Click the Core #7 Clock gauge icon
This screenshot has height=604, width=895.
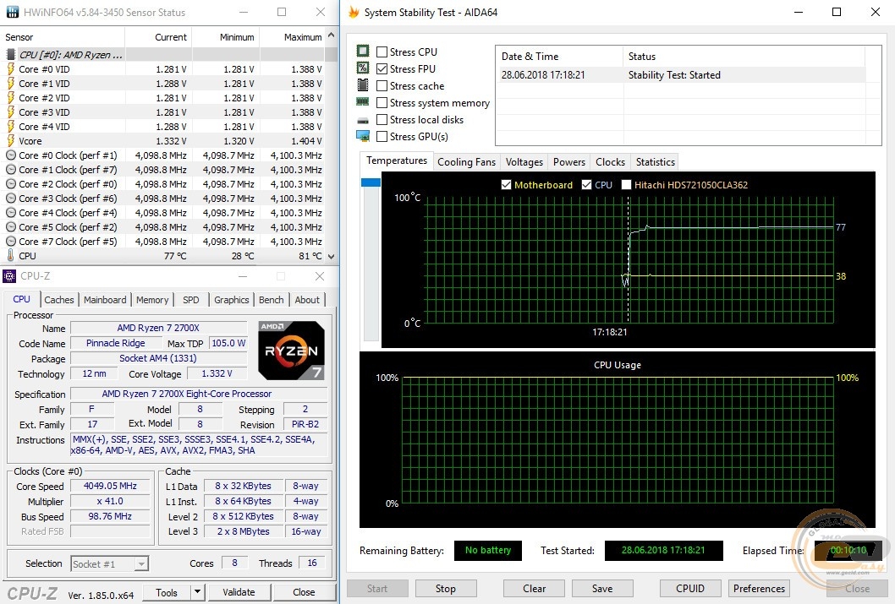click(10, 241)
